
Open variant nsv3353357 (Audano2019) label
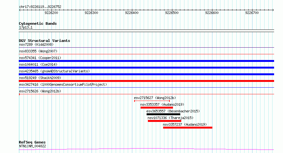click(x=162, y=104)
